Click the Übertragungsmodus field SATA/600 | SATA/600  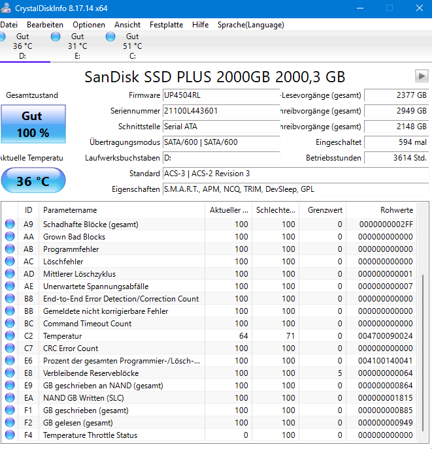[x=221, y=142]
